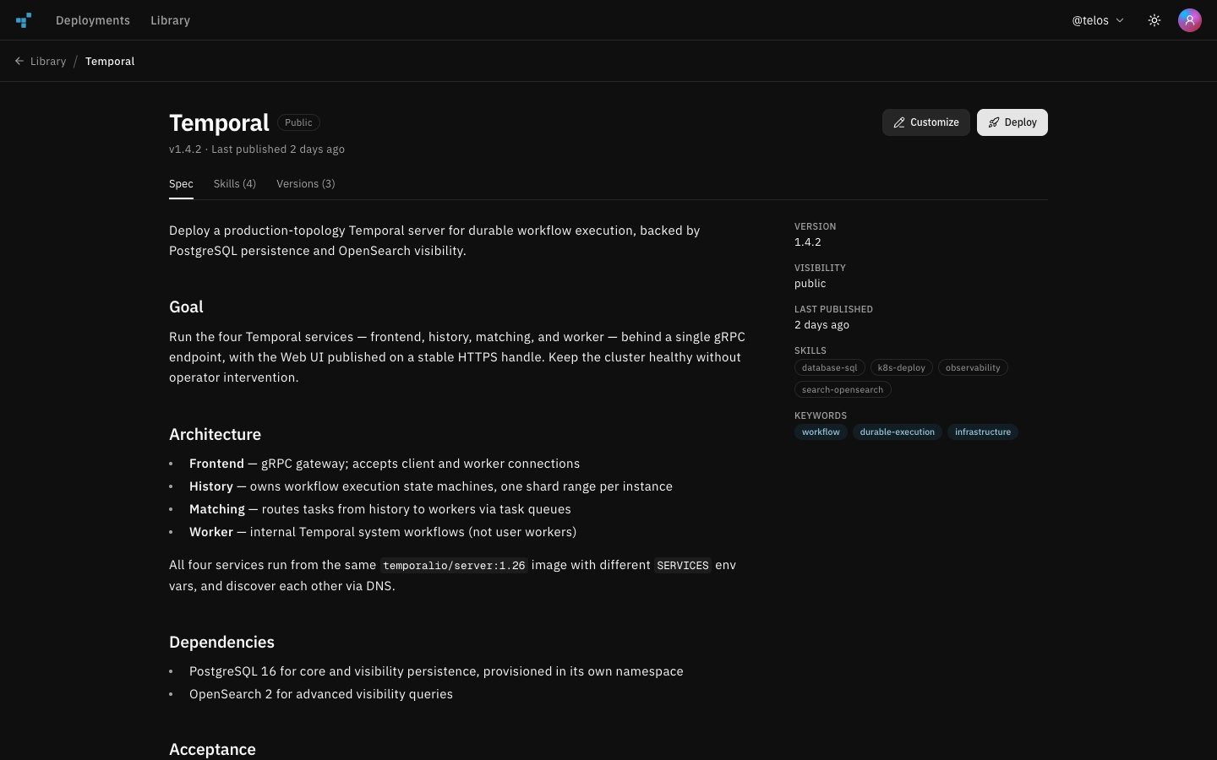Click the observability skill tag
This screenshot has width=1217, height=760.
pos(973,367)
